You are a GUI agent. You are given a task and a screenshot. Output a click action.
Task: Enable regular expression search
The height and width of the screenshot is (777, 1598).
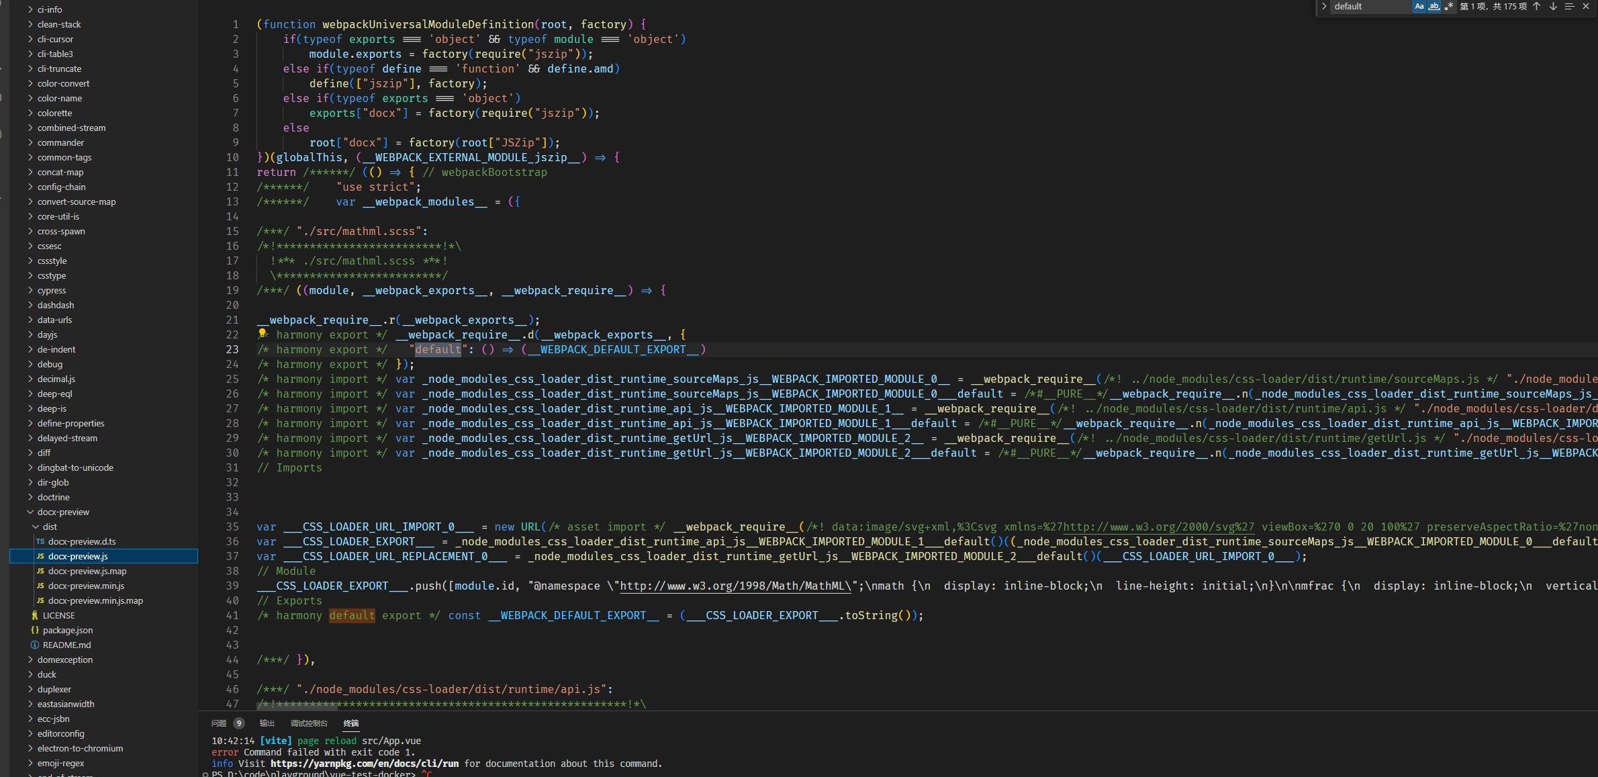1449,7
